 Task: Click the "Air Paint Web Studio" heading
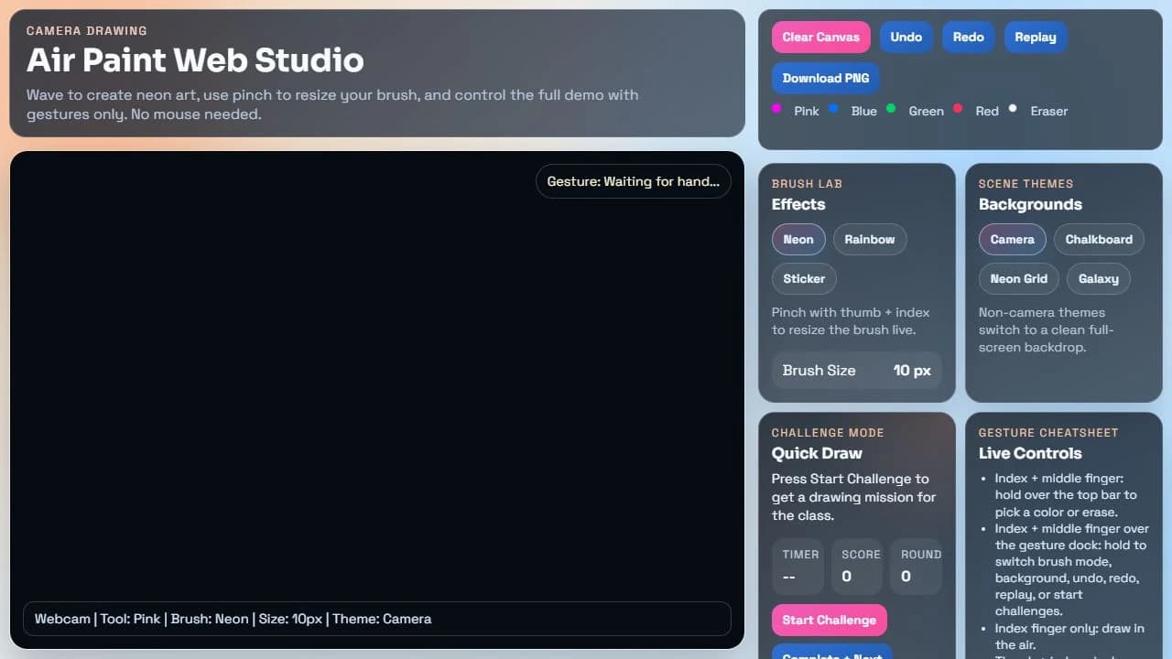click(195, 60)
